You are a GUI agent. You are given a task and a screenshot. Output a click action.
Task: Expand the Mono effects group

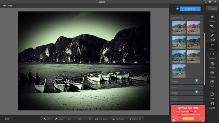[186, 98]
